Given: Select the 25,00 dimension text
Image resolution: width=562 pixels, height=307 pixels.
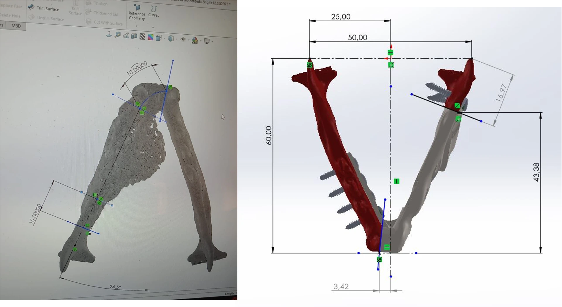Looking at the screenshot, I should (341, 17).
